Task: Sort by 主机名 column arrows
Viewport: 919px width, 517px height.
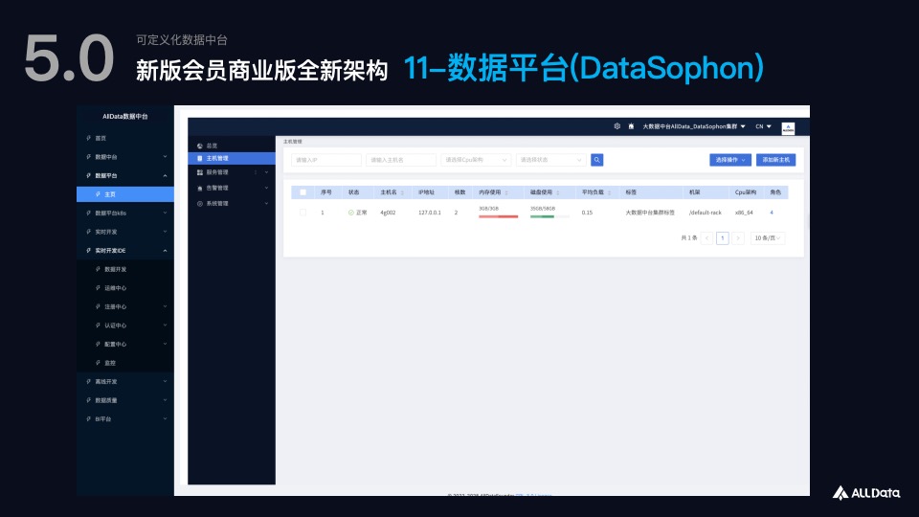Action: tap(402, 192)
